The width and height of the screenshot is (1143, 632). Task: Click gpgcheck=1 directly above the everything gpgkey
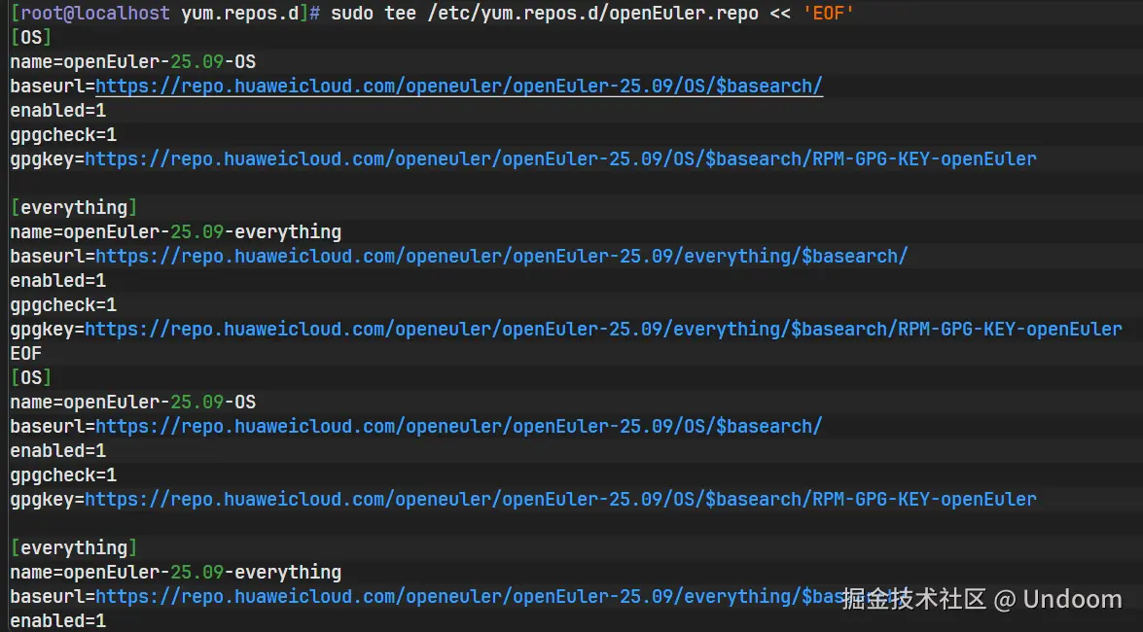pyautogui.click(x=63, y=304)
